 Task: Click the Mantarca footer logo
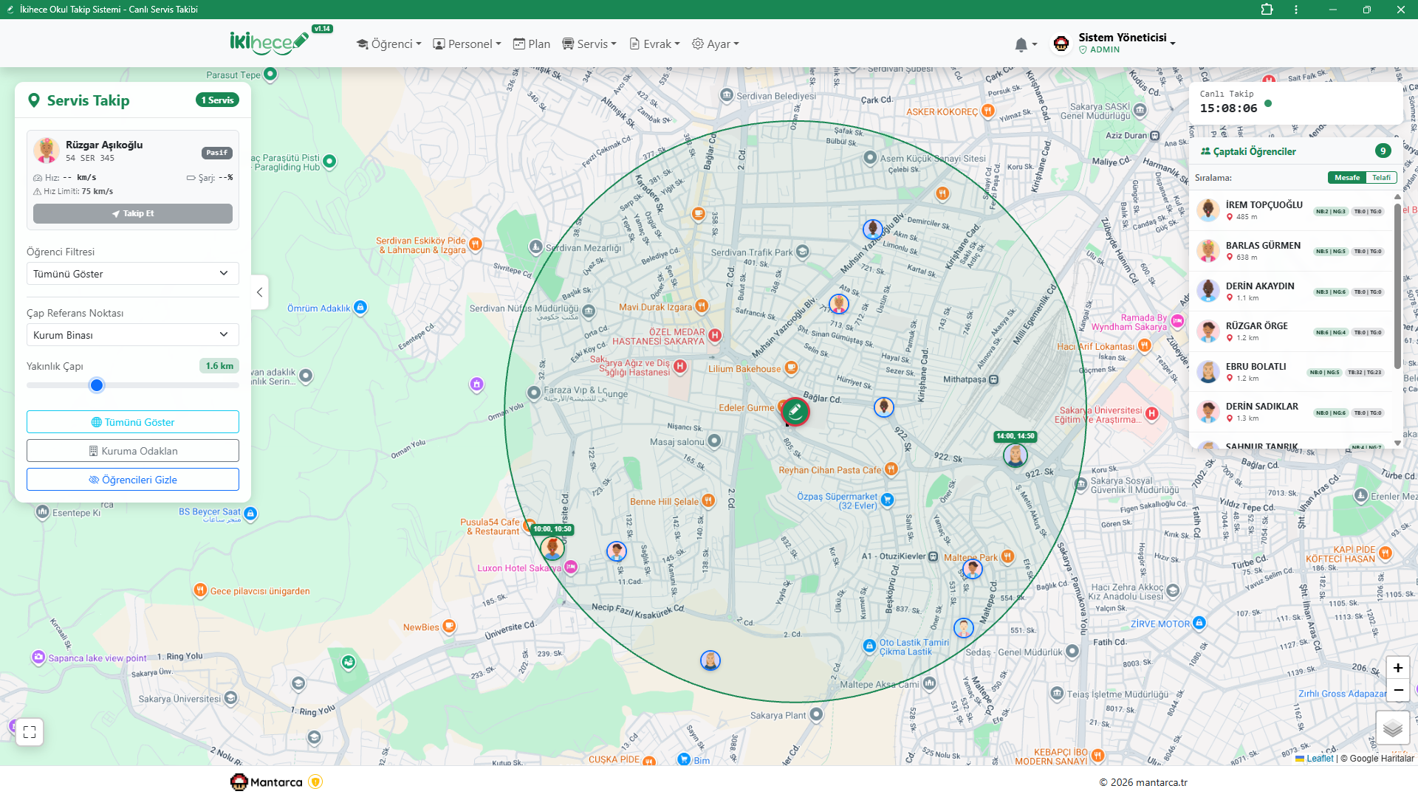point(267,782)
